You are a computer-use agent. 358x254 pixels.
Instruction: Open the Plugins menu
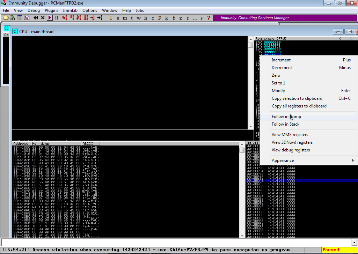click(x=51, y=10)
